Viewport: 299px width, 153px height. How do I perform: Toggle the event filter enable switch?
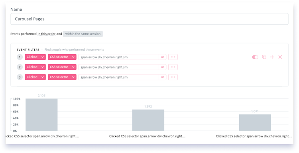[255, 57]
